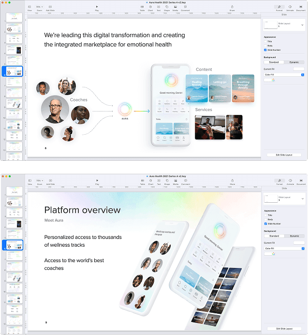
Task: Select slide 4 thumbnail in the top window navigator
Action: (x=14, y=50)
